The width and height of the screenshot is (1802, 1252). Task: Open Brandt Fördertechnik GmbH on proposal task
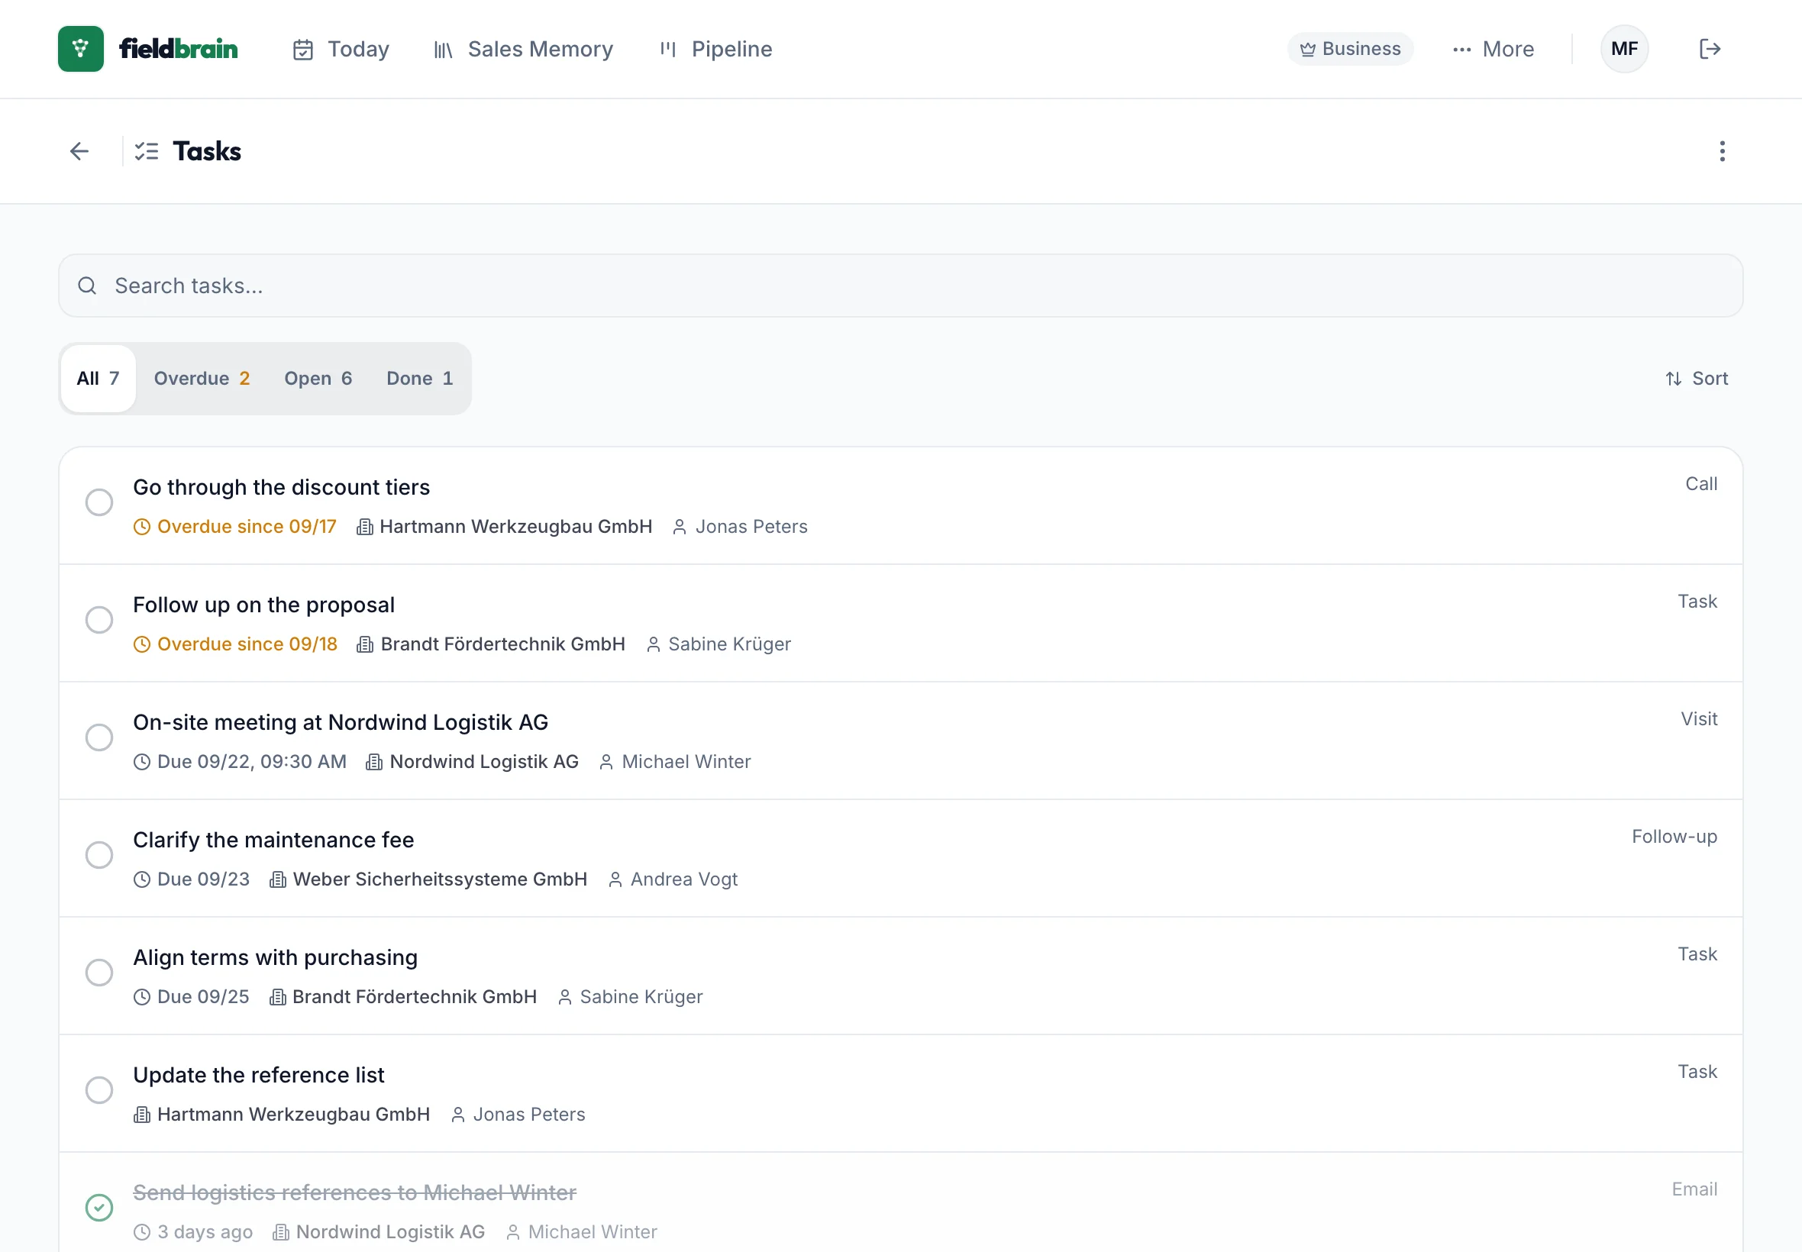[x=491, y=644]
